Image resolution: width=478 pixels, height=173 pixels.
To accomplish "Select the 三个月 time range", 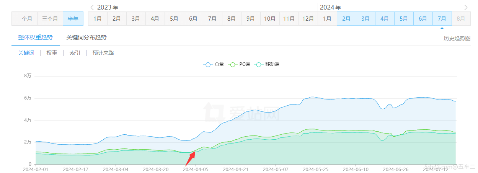I will point(50,19).
